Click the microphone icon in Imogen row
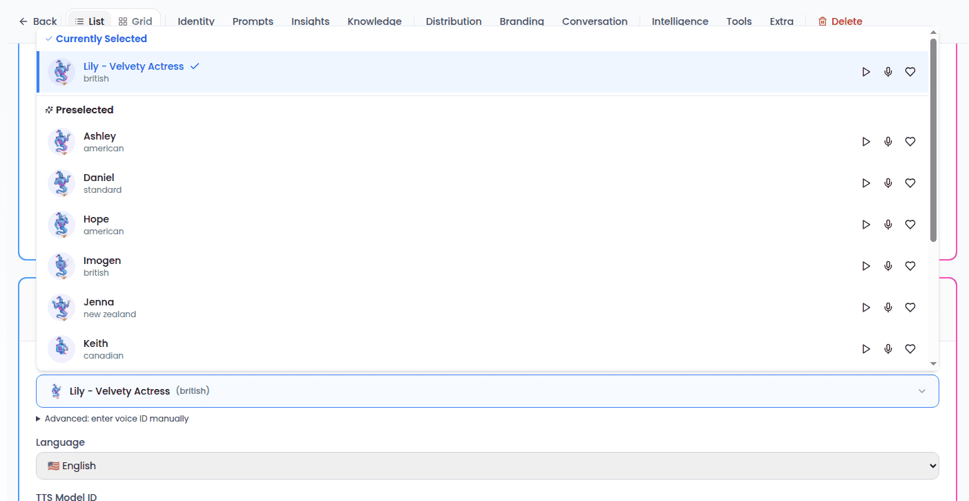This screenshot has height=501, width=969. point(888,266)
